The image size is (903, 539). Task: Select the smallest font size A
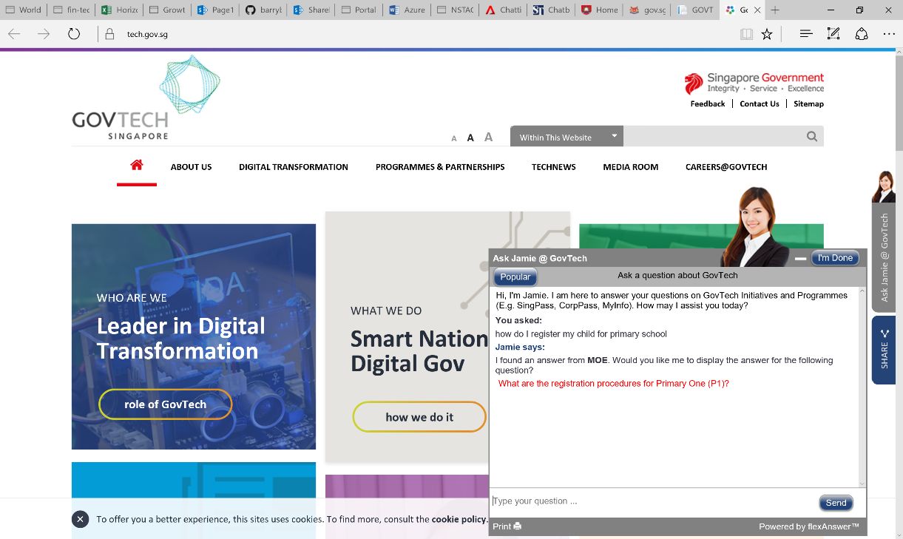(454, 138)
